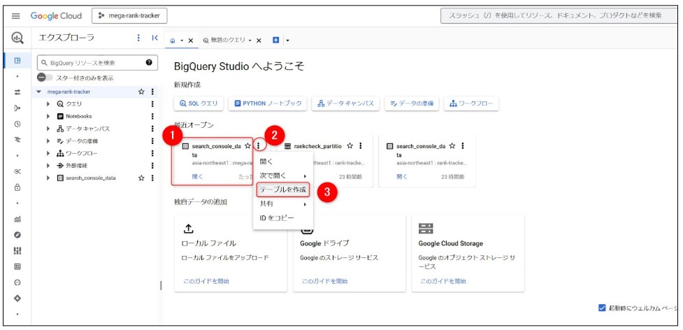
Task: Create a new PYTHON ノートブック
Action: (268, 103)
